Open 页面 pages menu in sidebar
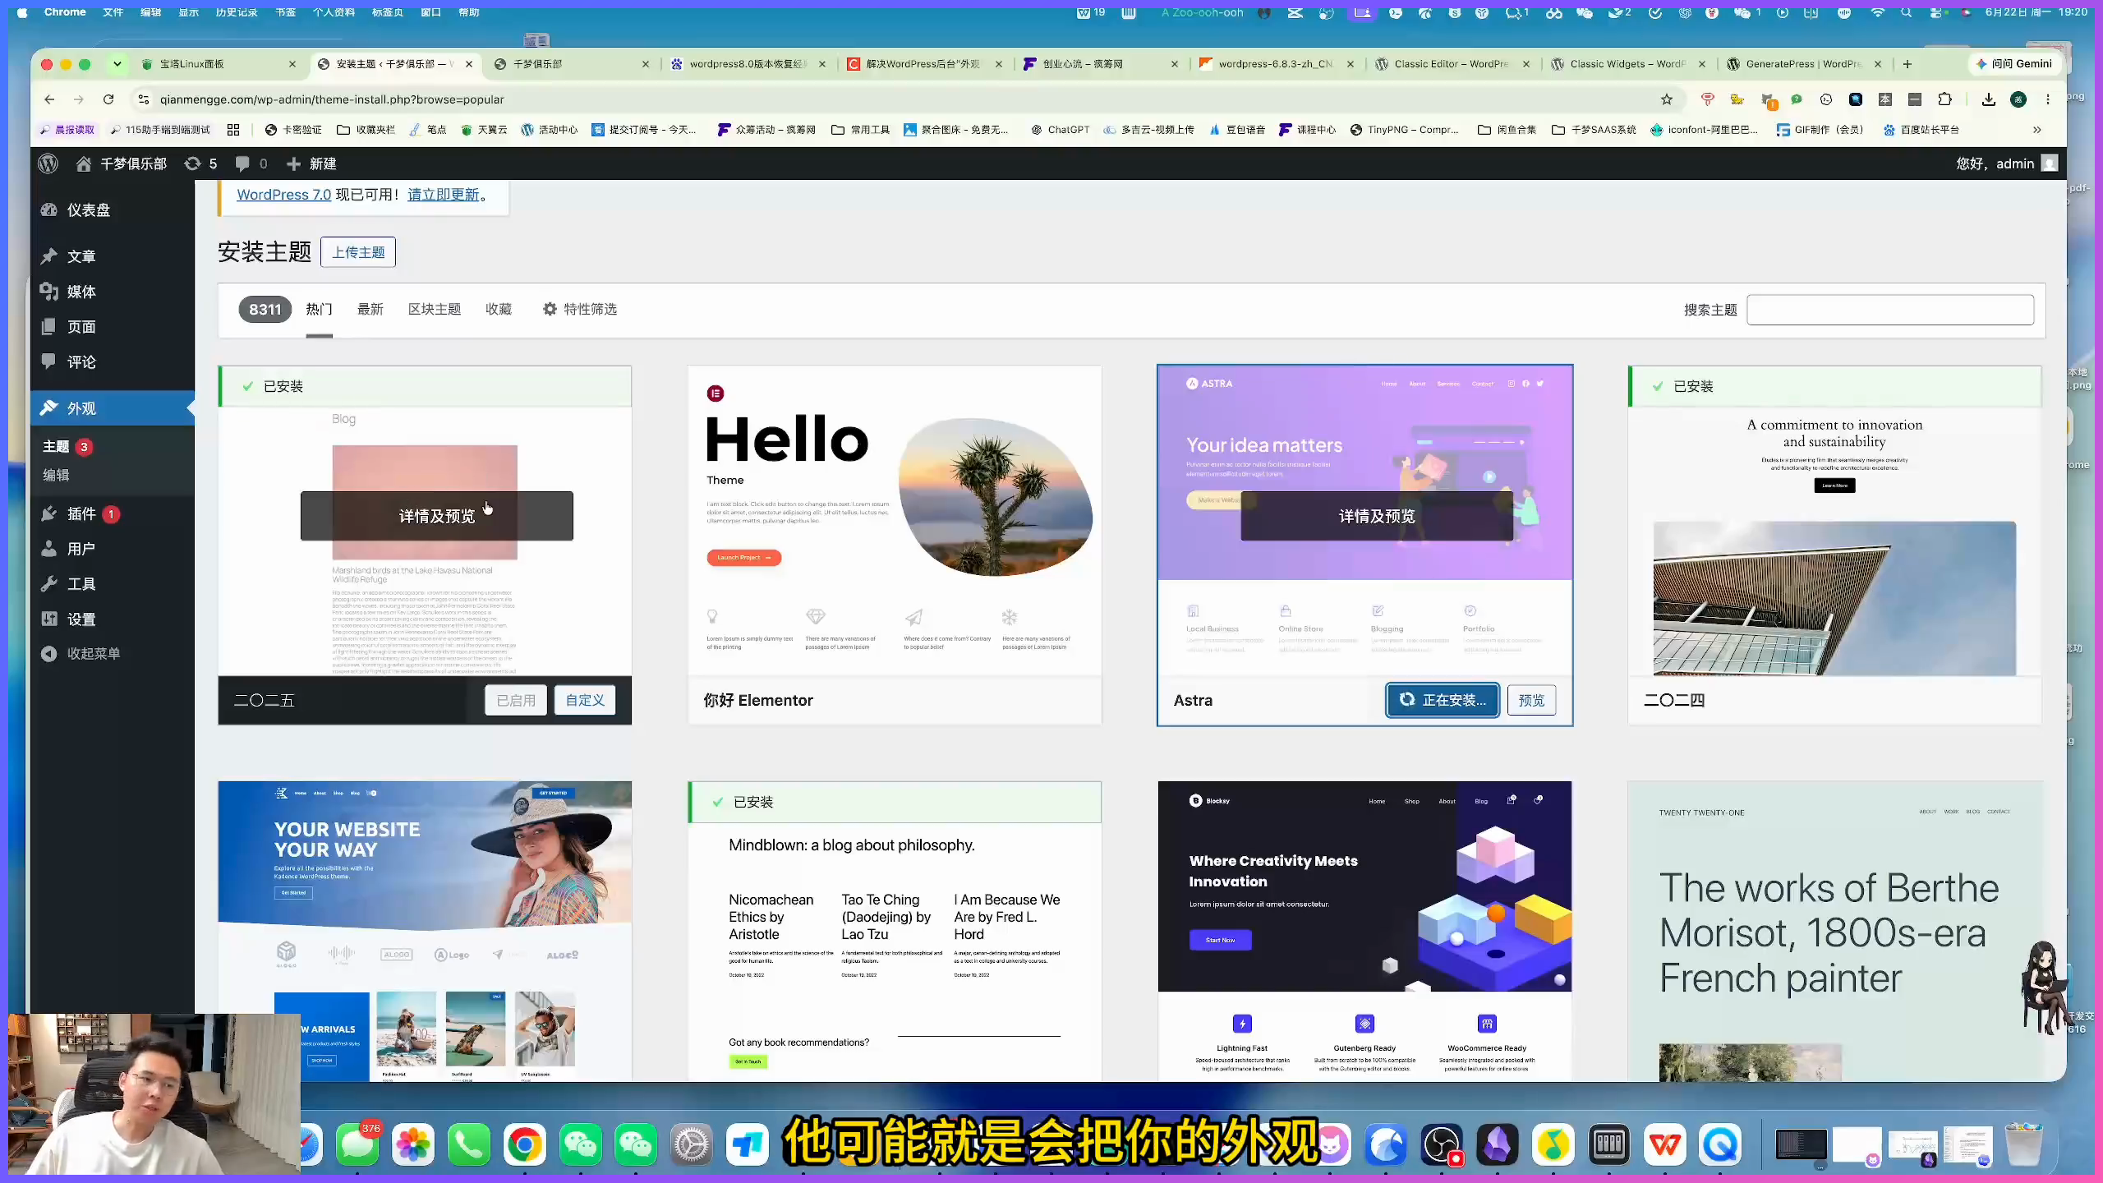 coord(113,327)
